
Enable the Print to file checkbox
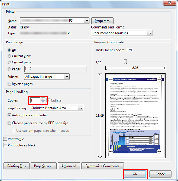(5, 139)
